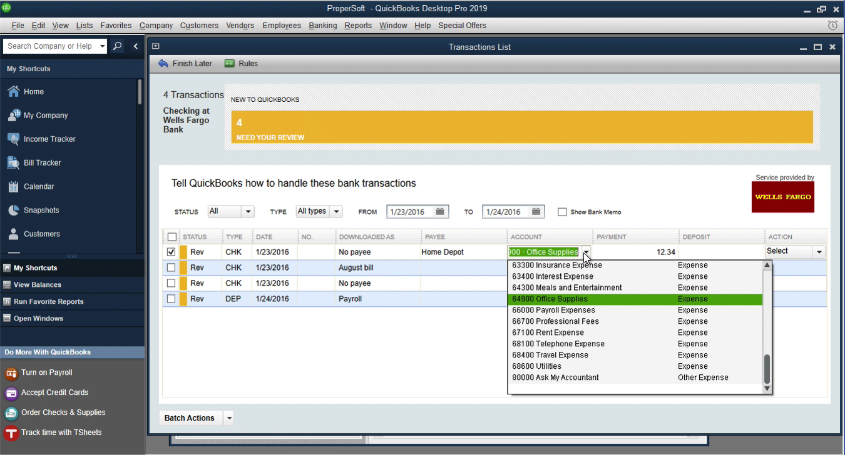Uncheck the Home Depot transaction checkbox
The width and height of the screenshot is (845, 455).
172,252
